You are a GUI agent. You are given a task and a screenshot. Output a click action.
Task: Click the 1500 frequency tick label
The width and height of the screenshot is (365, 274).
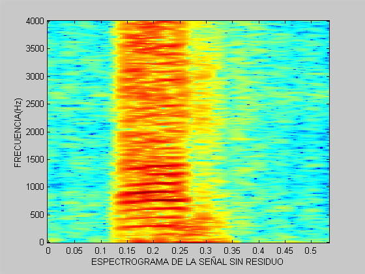(x=35, y=159)
